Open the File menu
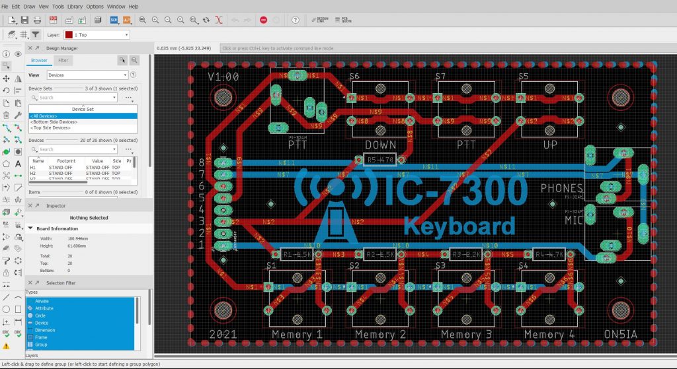 tap(5, 7)
